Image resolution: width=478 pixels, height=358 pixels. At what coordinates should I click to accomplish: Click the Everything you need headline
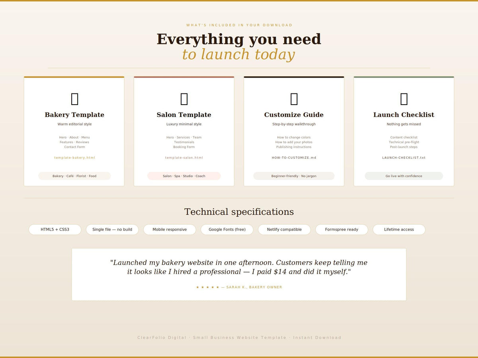coord(239,39)
